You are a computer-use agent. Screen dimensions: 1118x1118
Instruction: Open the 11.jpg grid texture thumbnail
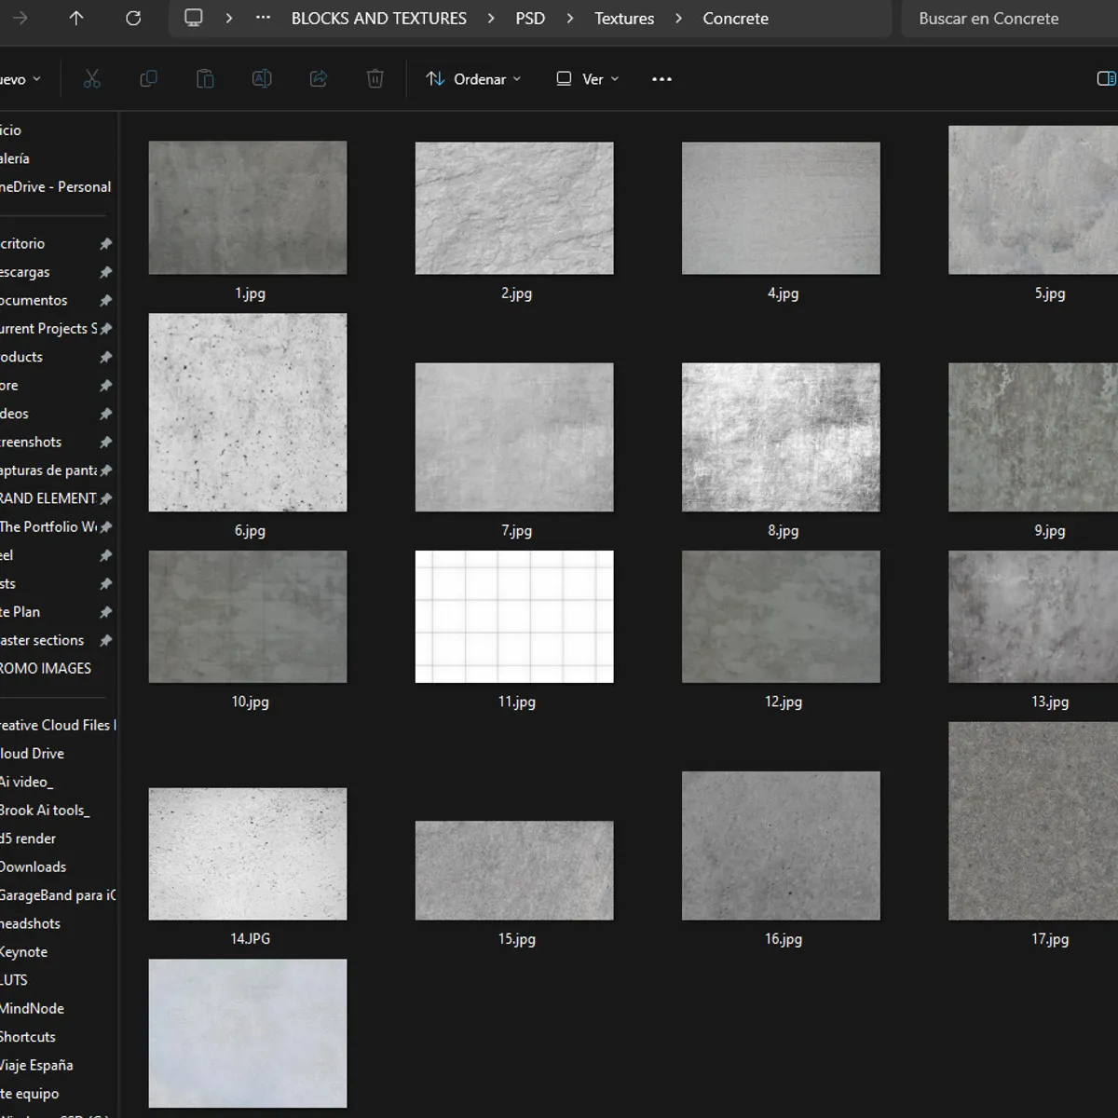point(514,617)
